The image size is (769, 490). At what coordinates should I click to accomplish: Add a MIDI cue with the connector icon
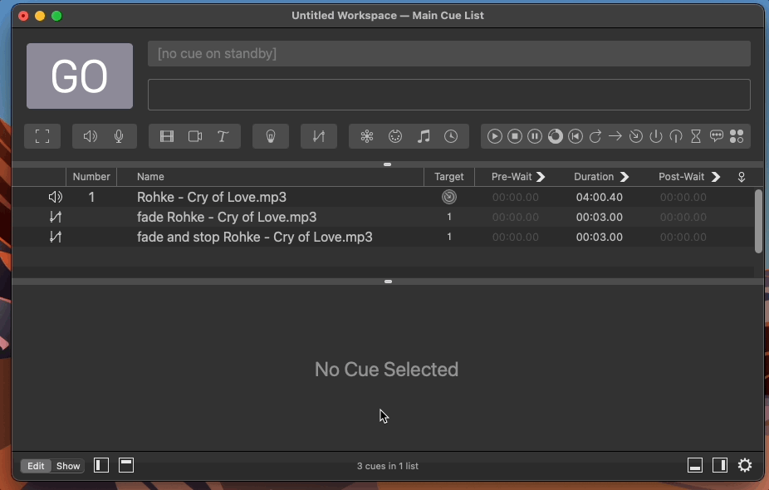[x=394, y=136]
